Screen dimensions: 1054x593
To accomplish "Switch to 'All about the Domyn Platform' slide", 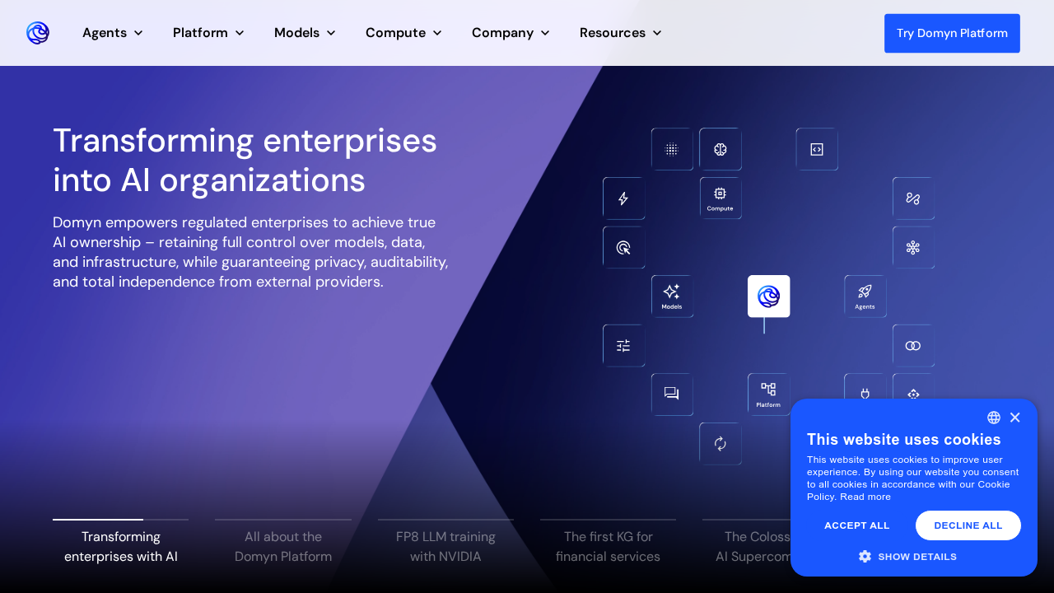I will click(283, 546).
